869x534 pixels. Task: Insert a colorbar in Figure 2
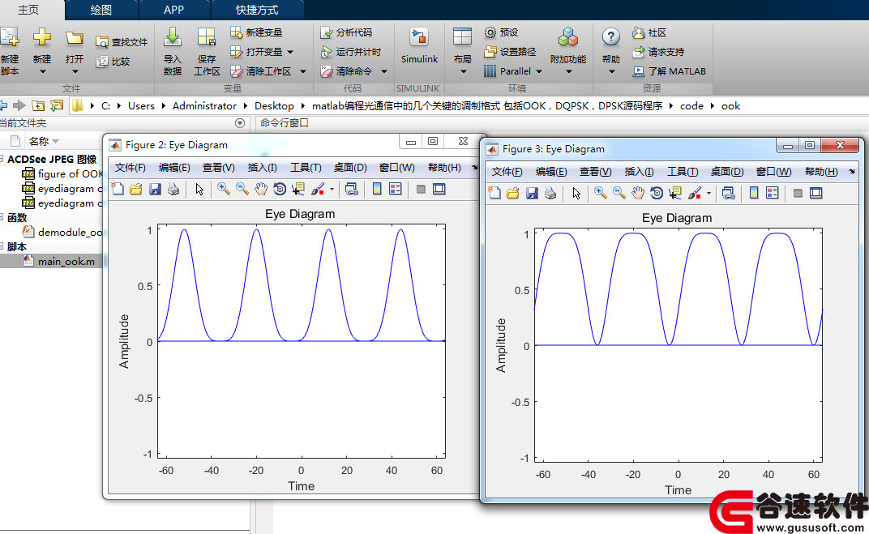377,190
